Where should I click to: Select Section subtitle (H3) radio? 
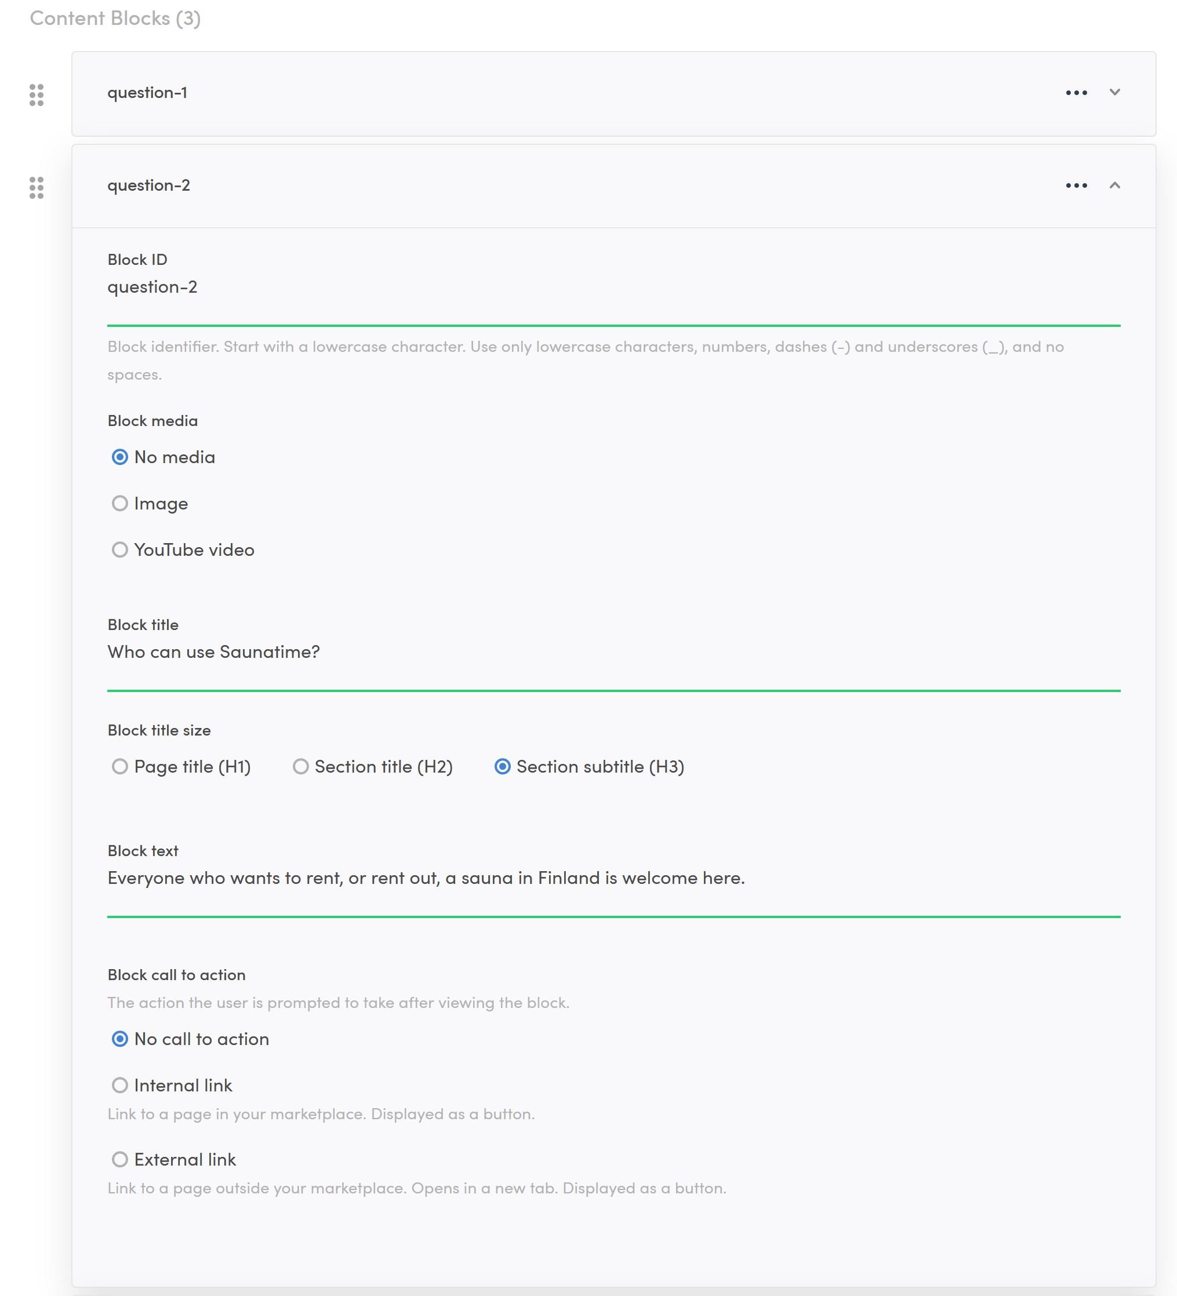coord(502,766)
